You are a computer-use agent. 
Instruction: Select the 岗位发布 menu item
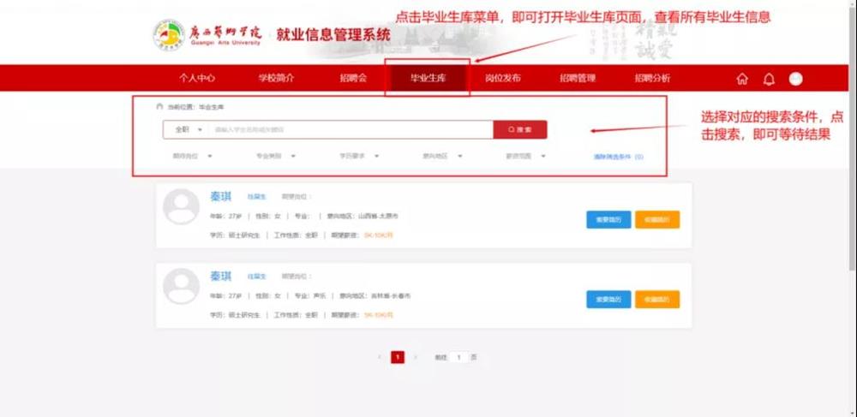point(502,79)
